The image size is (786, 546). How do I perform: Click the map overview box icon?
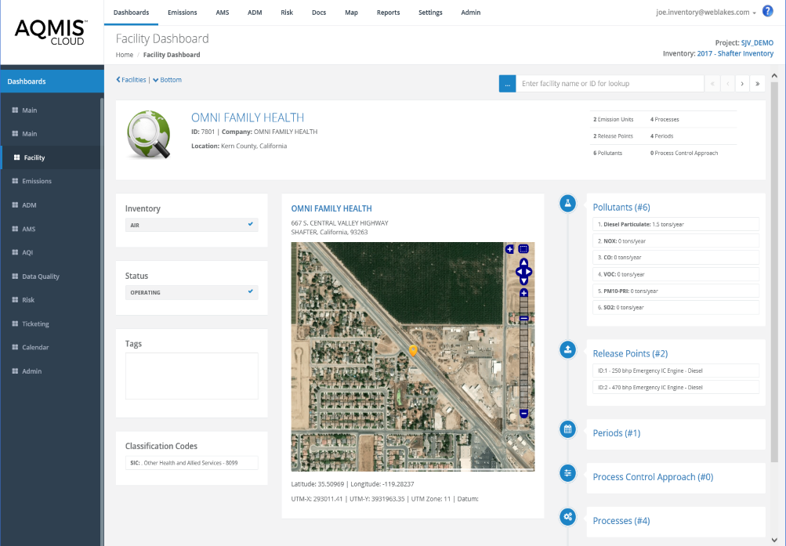tap(523, 249)
